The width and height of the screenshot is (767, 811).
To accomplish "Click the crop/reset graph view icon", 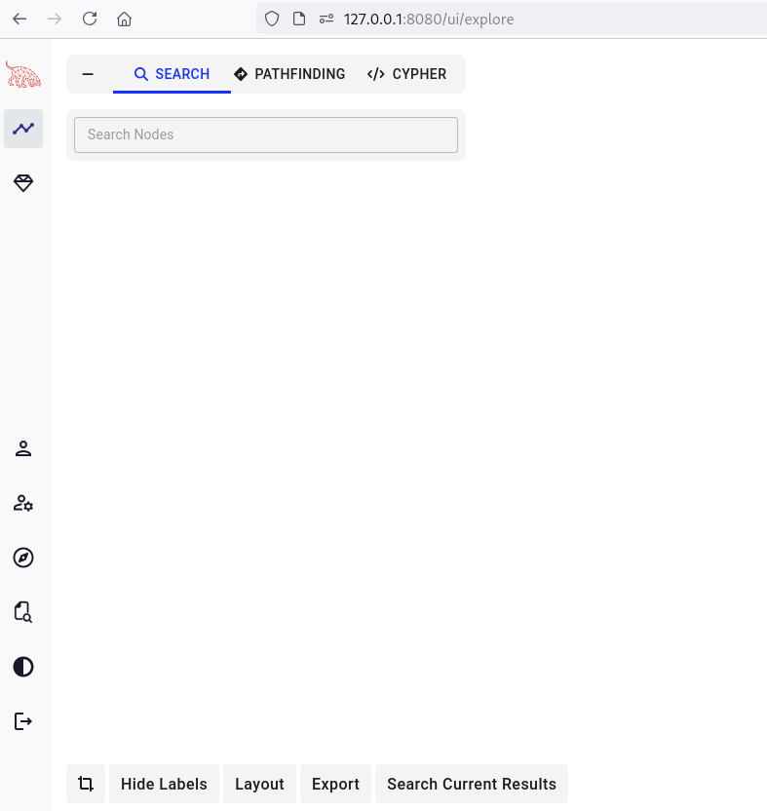I will pos(86,784).
